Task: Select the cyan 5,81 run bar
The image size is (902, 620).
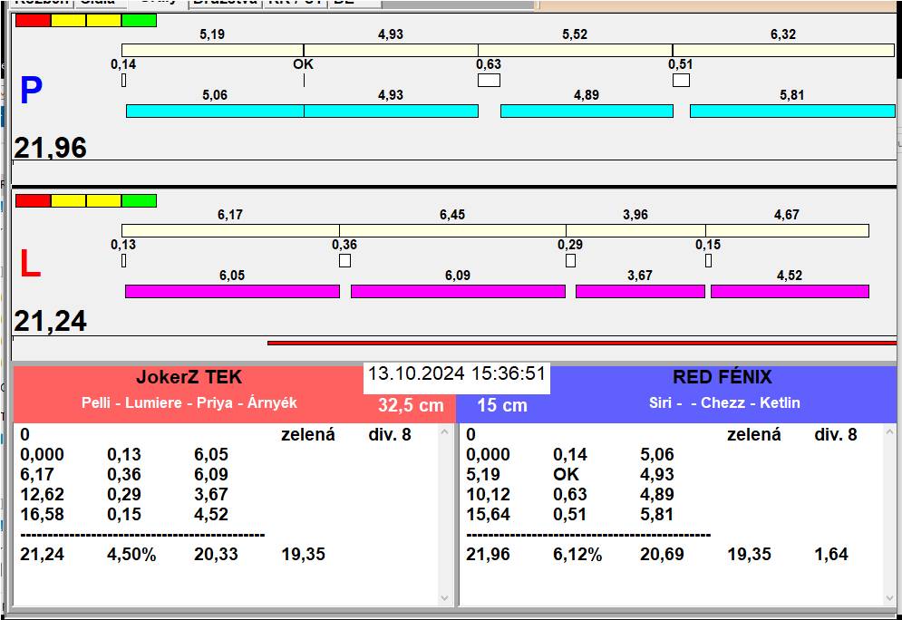Action: [x=791, y=111]
